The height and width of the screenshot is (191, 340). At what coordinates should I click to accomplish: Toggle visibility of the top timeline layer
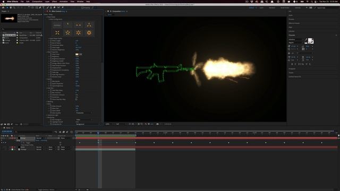[x=2, y=138]
